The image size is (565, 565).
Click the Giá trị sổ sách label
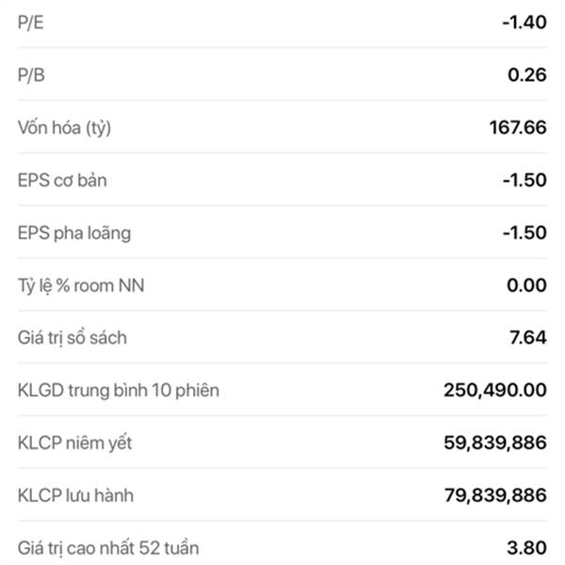click(x=72, y=337)
